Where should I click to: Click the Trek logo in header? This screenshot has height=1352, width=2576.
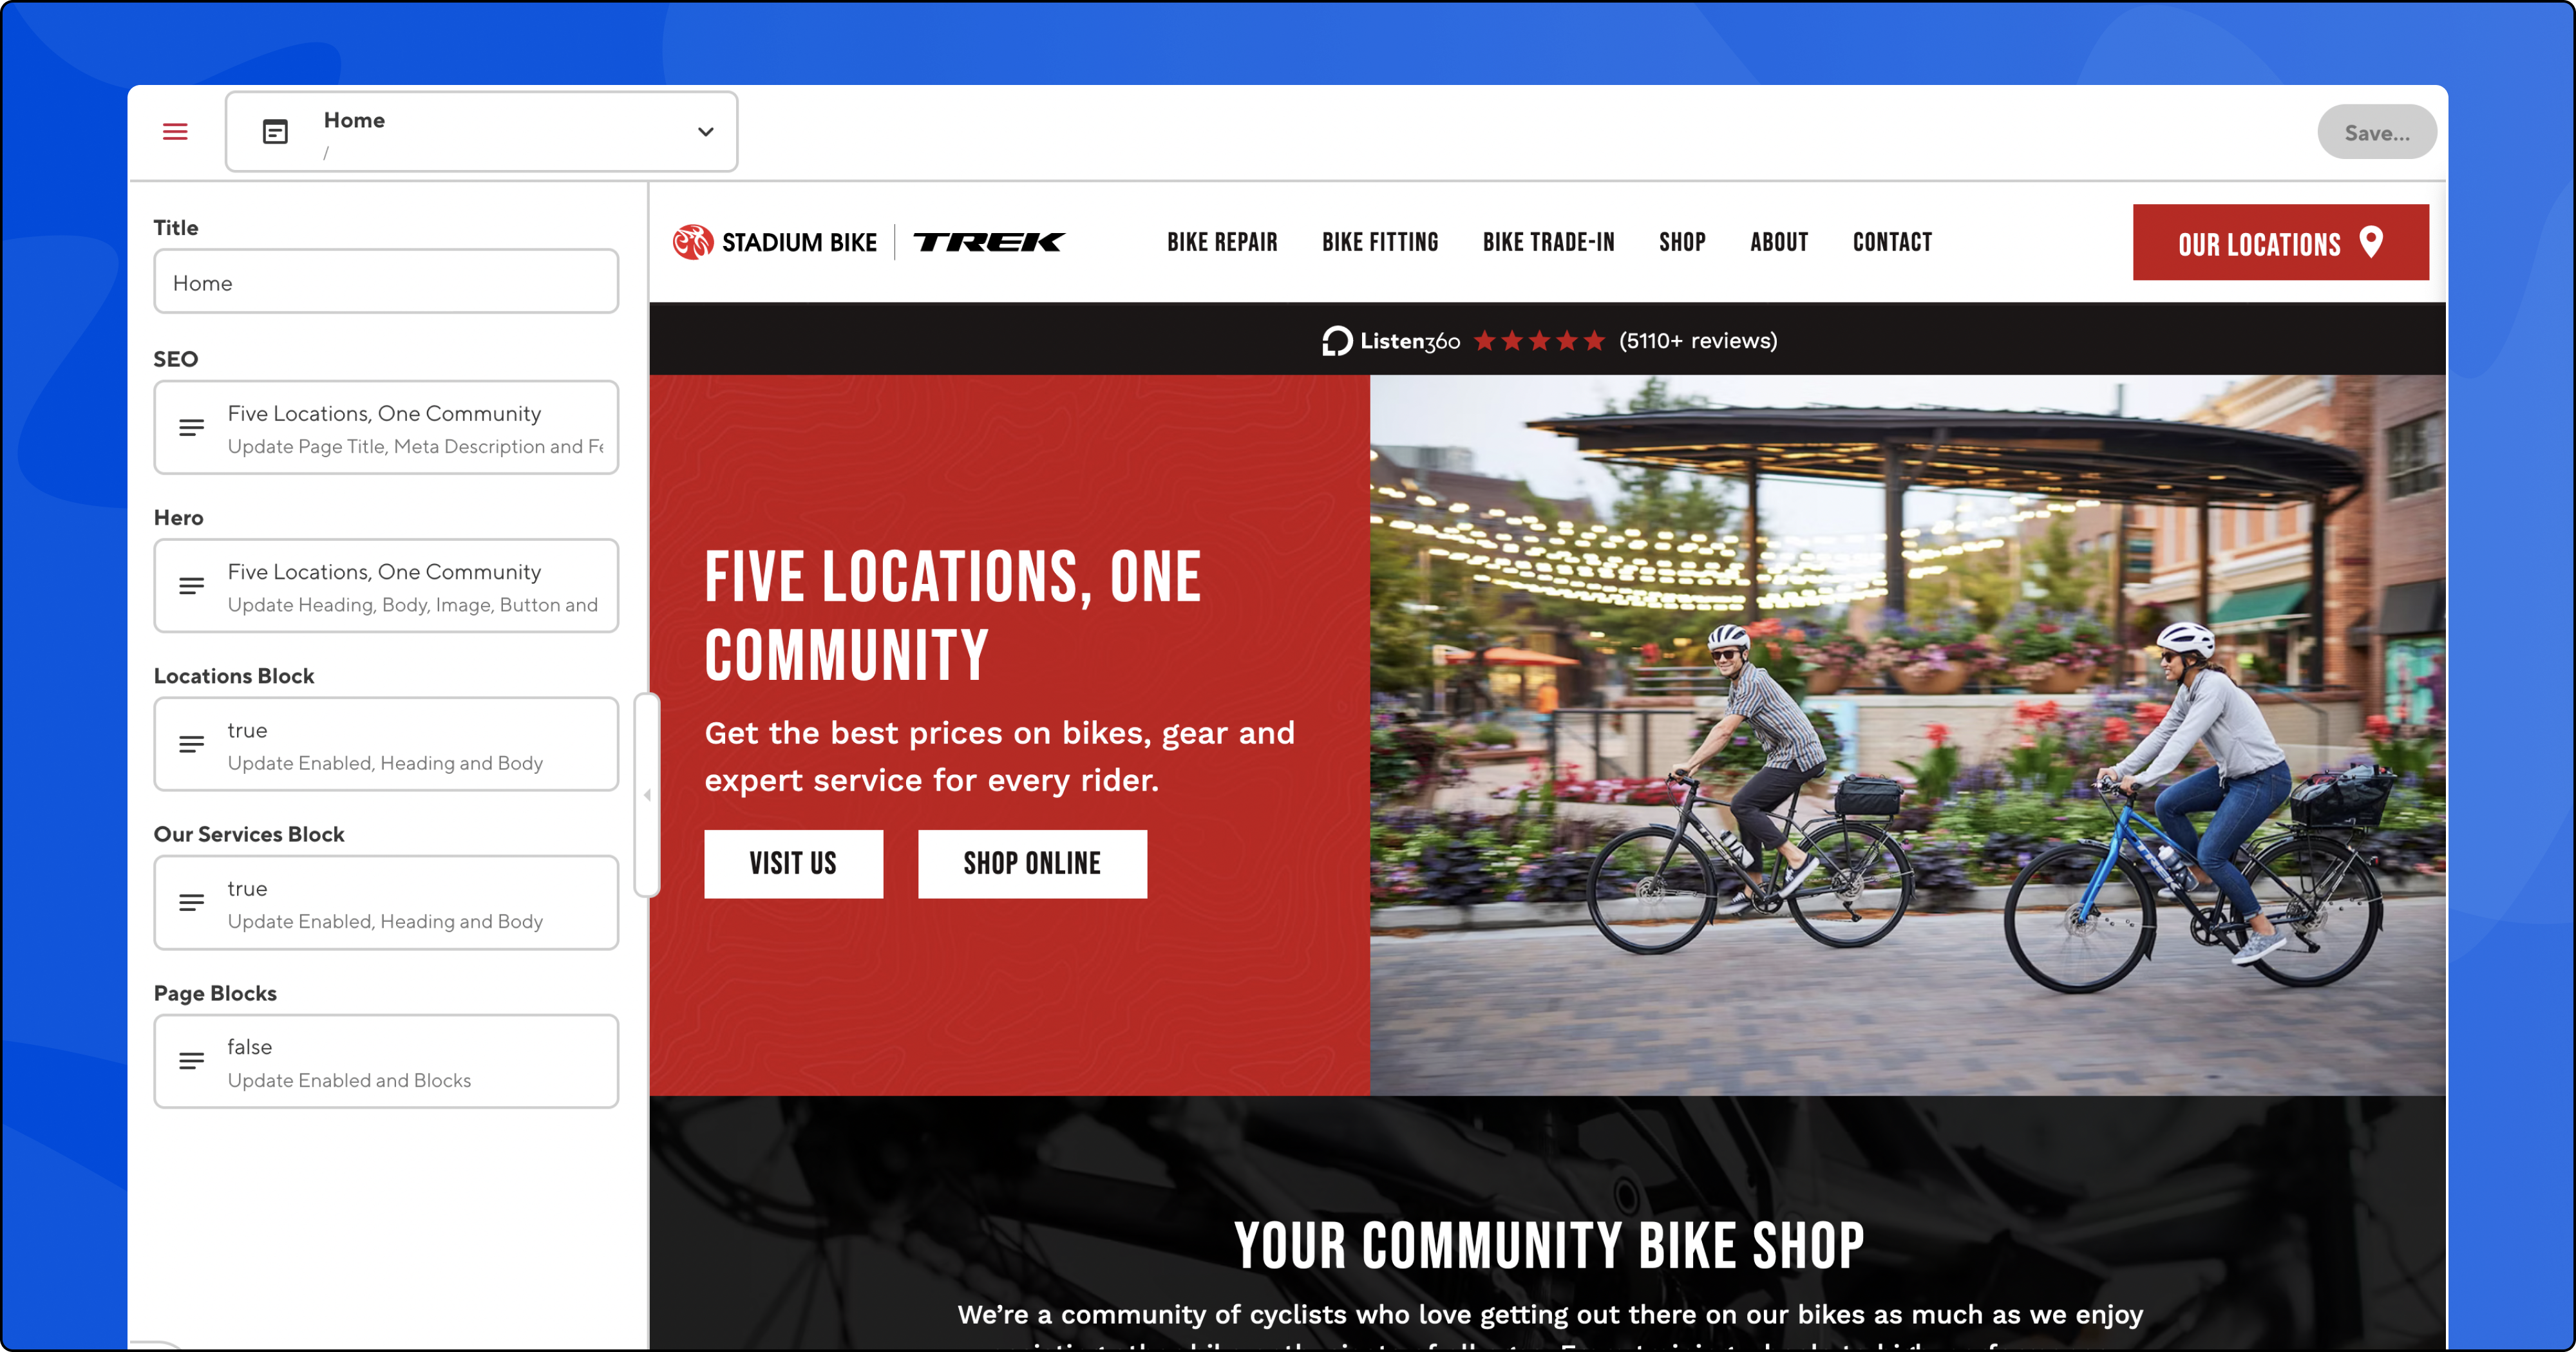click(989, 242)
